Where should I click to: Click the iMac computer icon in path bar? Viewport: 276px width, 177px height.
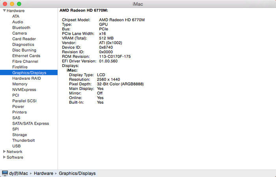pyautogui.click(x=5, y=173)
